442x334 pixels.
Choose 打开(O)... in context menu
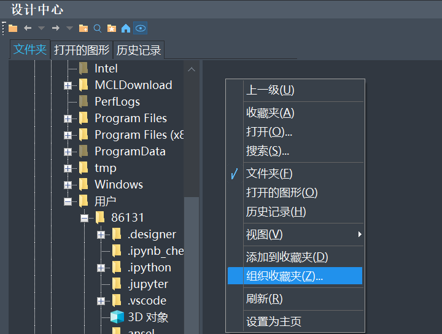(295, 131)
